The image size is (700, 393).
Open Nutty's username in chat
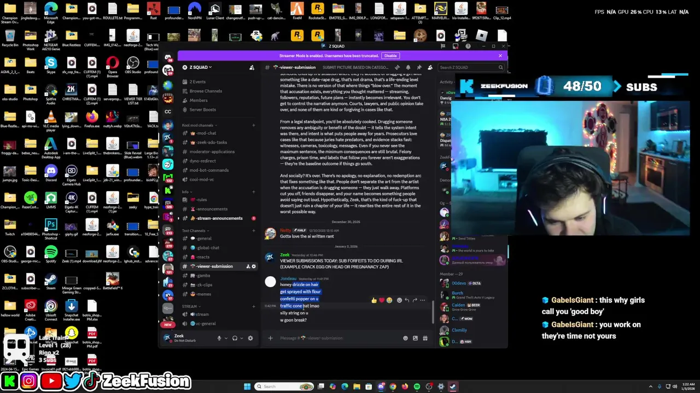point(285,230)
